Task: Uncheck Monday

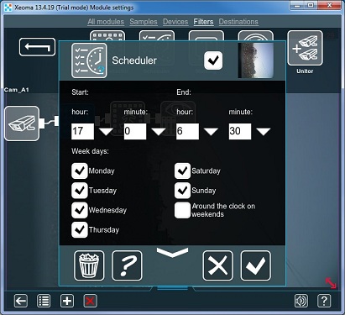Action: [x=80, y=171]
